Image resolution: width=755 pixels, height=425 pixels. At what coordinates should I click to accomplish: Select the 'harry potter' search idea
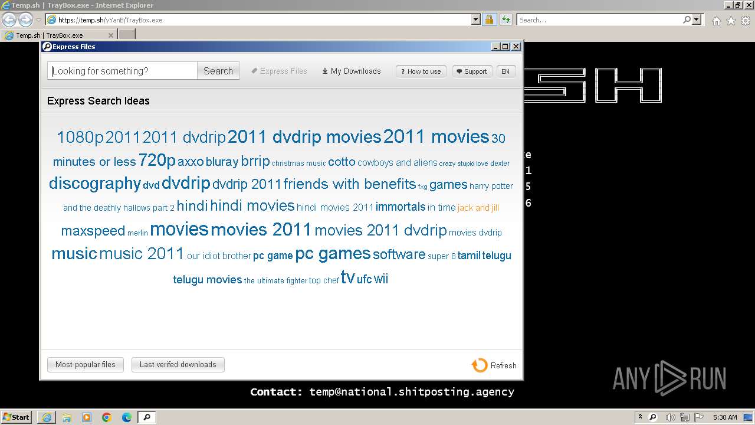point(491,185)
